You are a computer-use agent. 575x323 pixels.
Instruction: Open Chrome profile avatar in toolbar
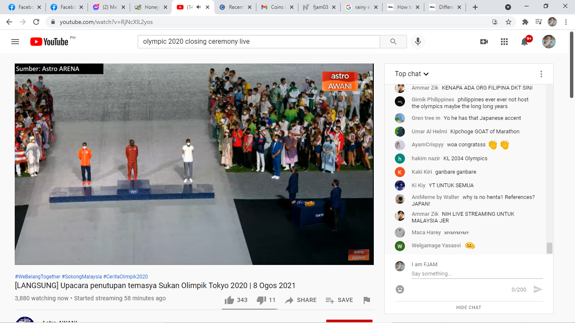pos(552,22)
